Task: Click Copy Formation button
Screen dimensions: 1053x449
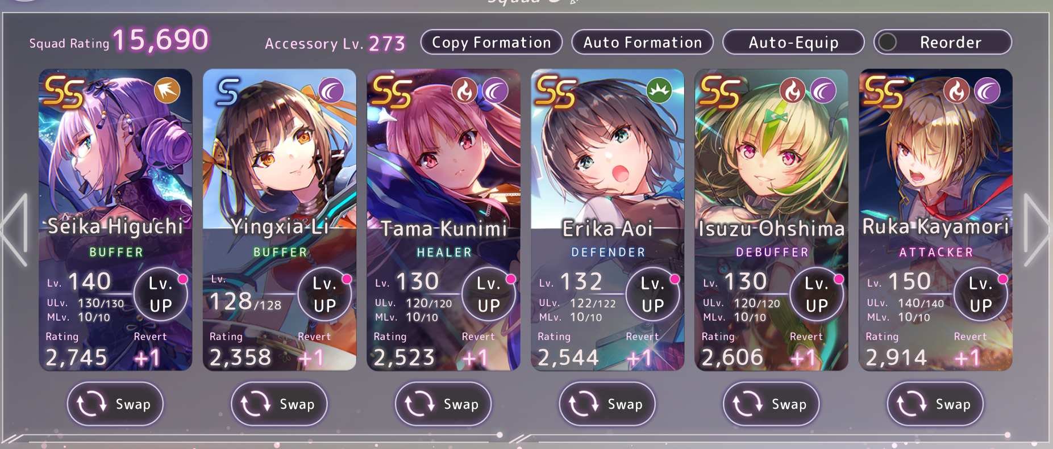Action: (x=492, y=42)
